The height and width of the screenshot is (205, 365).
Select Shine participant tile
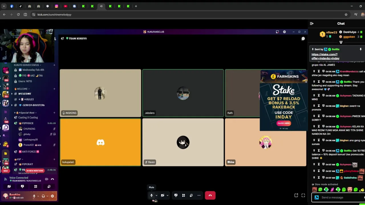(265, 142)
